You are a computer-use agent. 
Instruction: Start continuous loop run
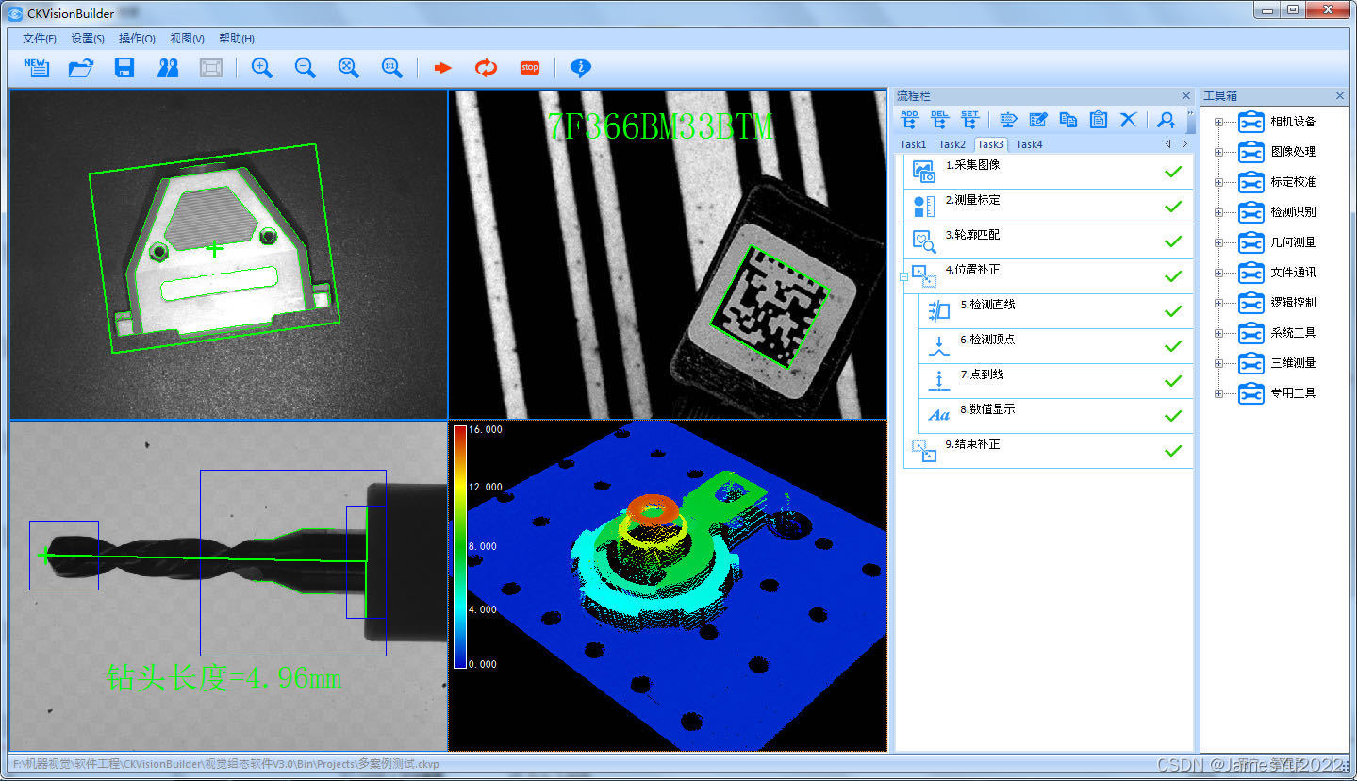click(486, 68)
